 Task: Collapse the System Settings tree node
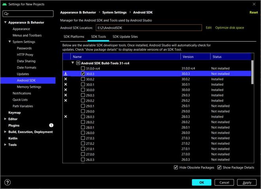9,41
